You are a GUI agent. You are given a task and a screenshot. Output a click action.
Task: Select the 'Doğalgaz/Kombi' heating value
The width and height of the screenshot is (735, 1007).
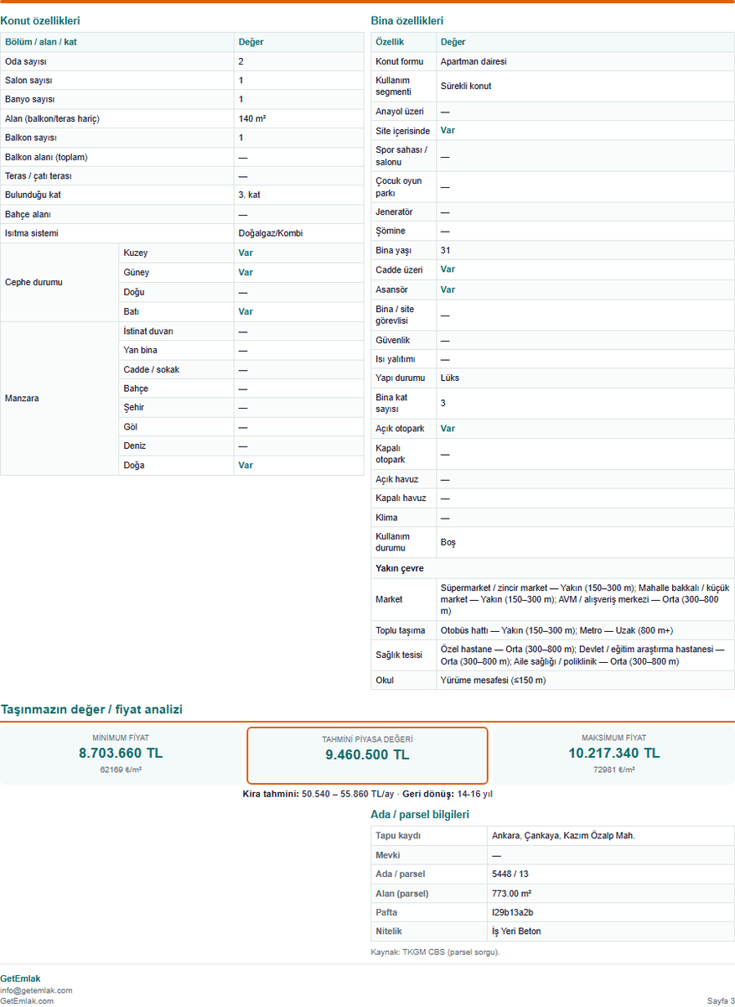[x=270, y=233]
